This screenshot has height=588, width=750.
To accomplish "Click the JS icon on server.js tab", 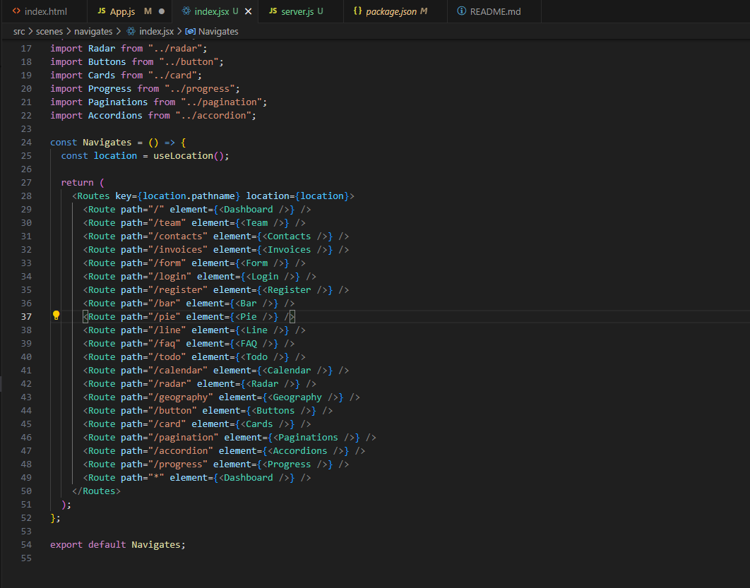I will point(273,11).
